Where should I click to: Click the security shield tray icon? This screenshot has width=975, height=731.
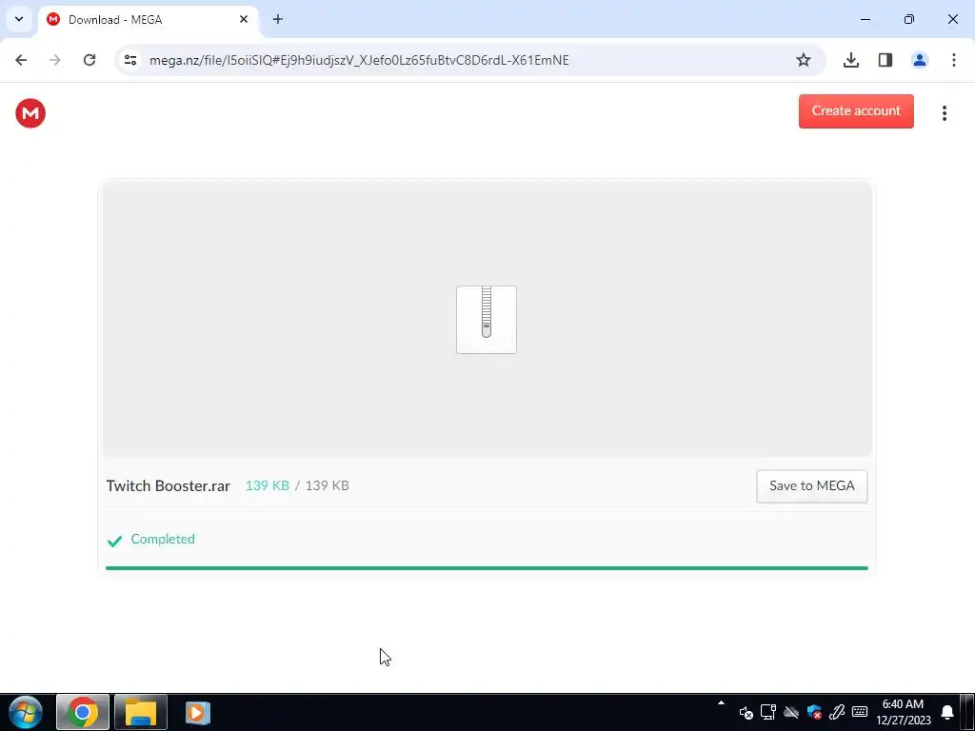point(814,712)
